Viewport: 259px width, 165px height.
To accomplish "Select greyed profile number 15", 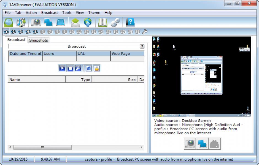I will [108, 32].
